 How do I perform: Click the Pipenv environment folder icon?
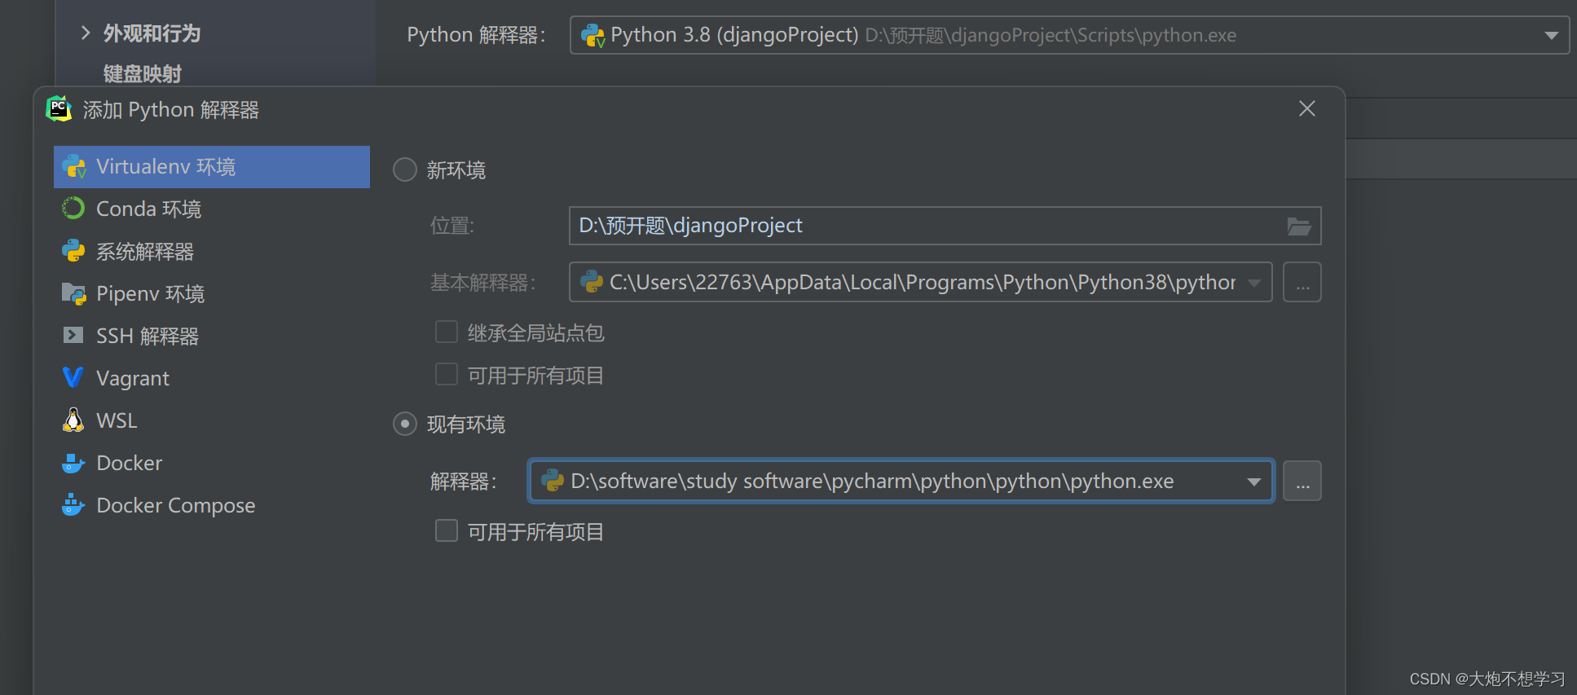click(73, 293)
